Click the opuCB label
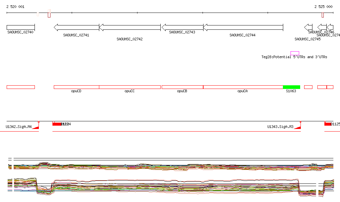Screen dimensions: 340x202 [182, 91]
